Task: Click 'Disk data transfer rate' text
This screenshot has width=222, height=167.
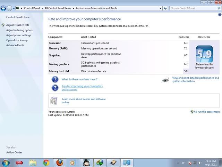Action: tap(94, 71)
